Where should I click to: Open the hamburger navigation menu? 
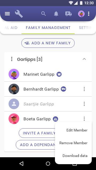pyautogui.click(x=7, y=14)
